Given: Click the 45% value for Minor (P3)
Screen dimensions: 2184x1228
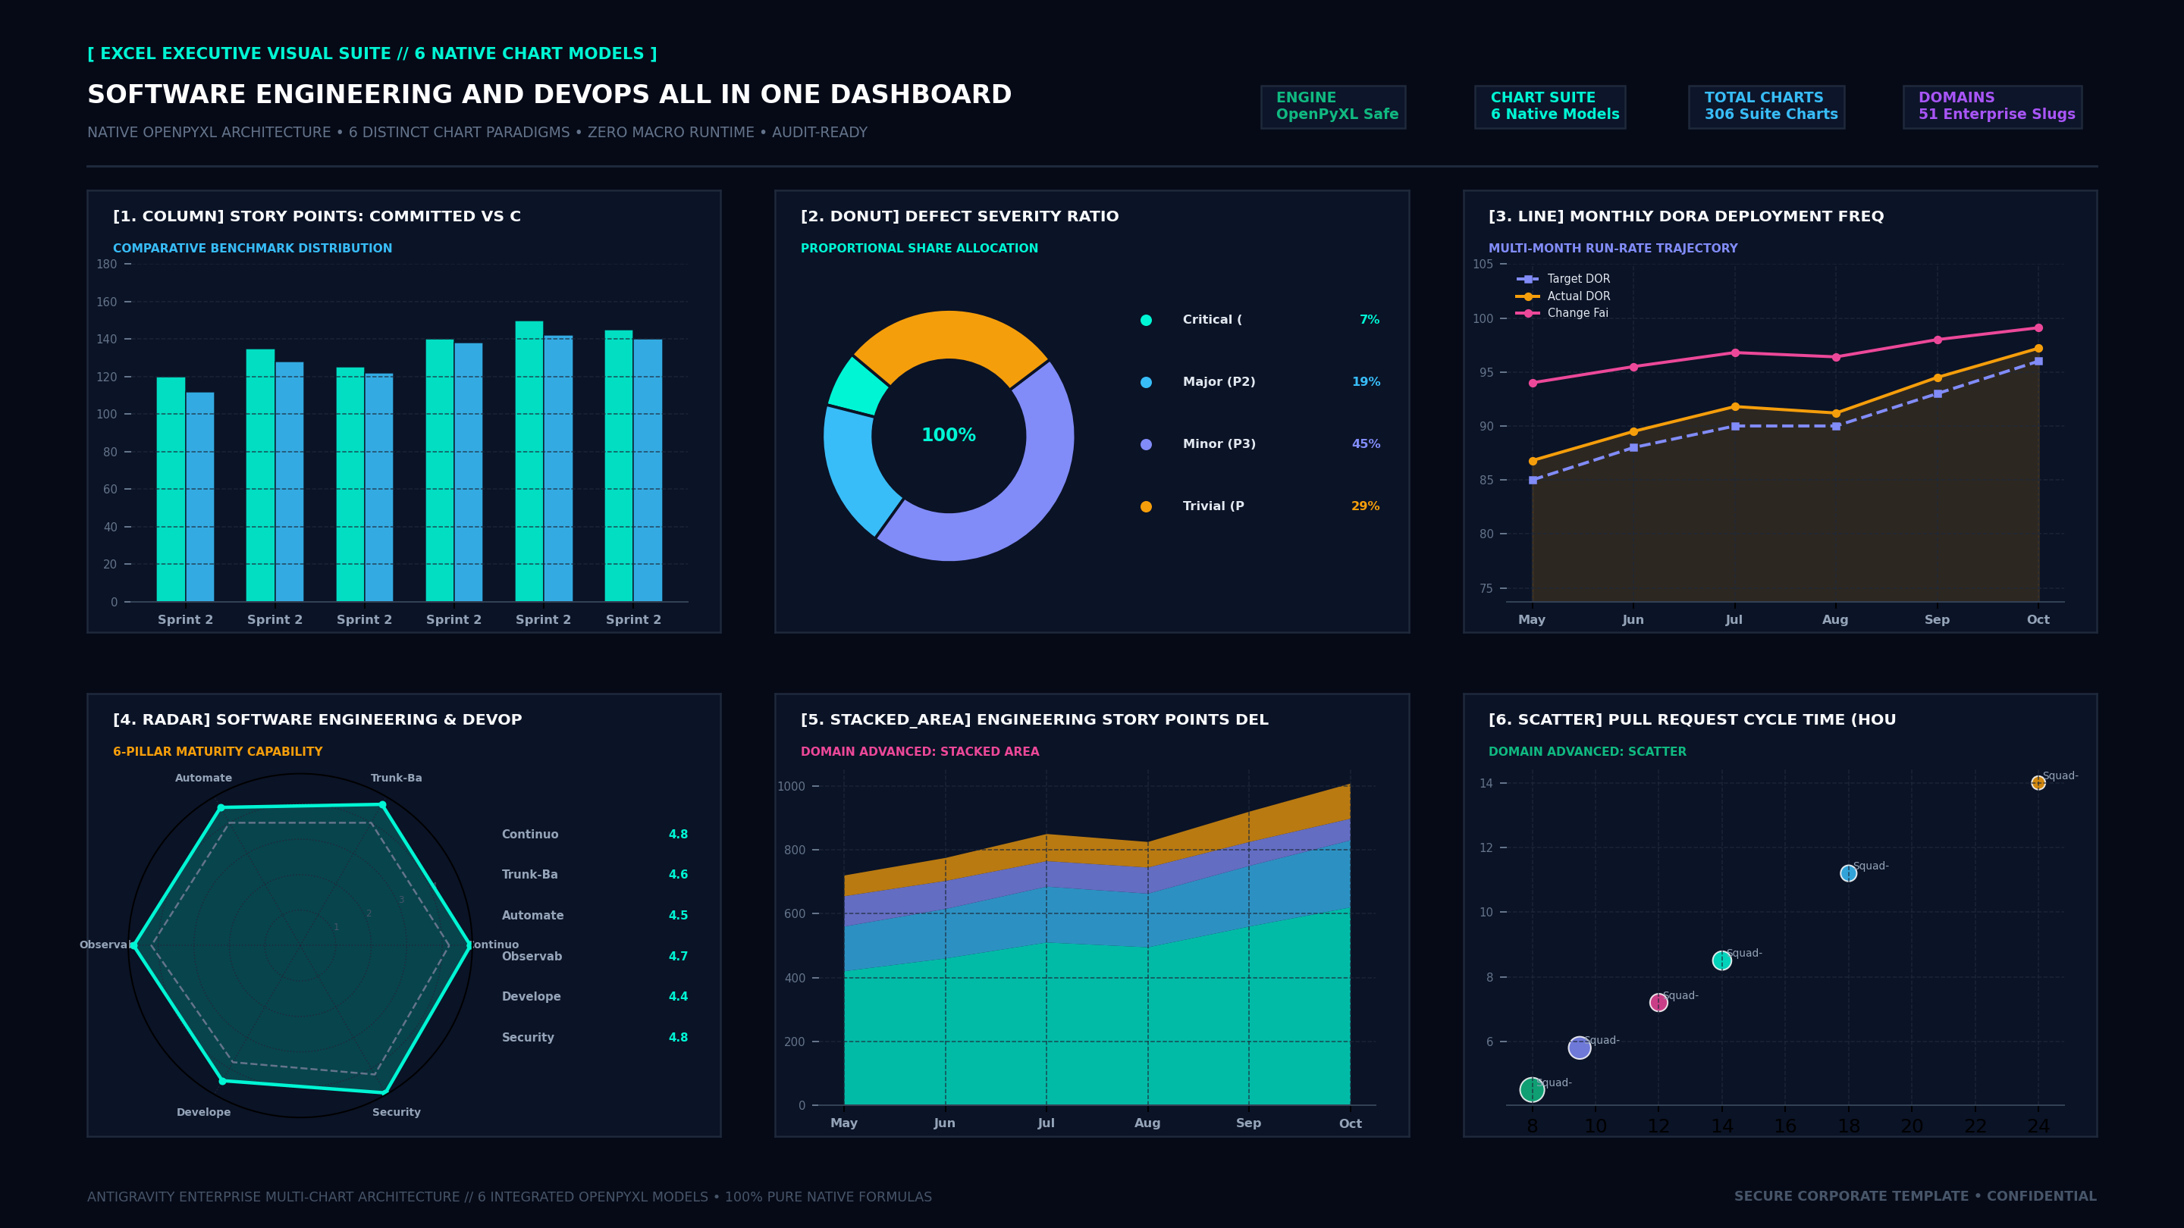Looking at the screenshot, I should tap(1366, 444).
